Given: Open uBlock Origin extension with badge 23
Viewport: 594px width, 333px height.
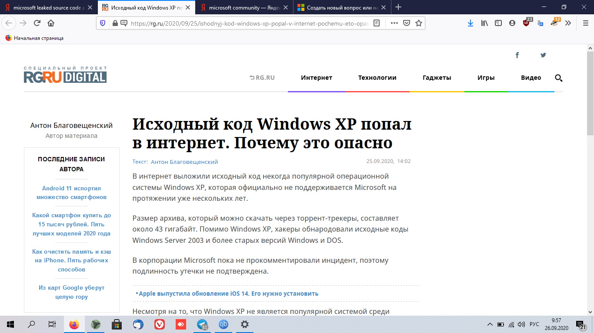Looking at the screenshot, I should tap(527, 23).
